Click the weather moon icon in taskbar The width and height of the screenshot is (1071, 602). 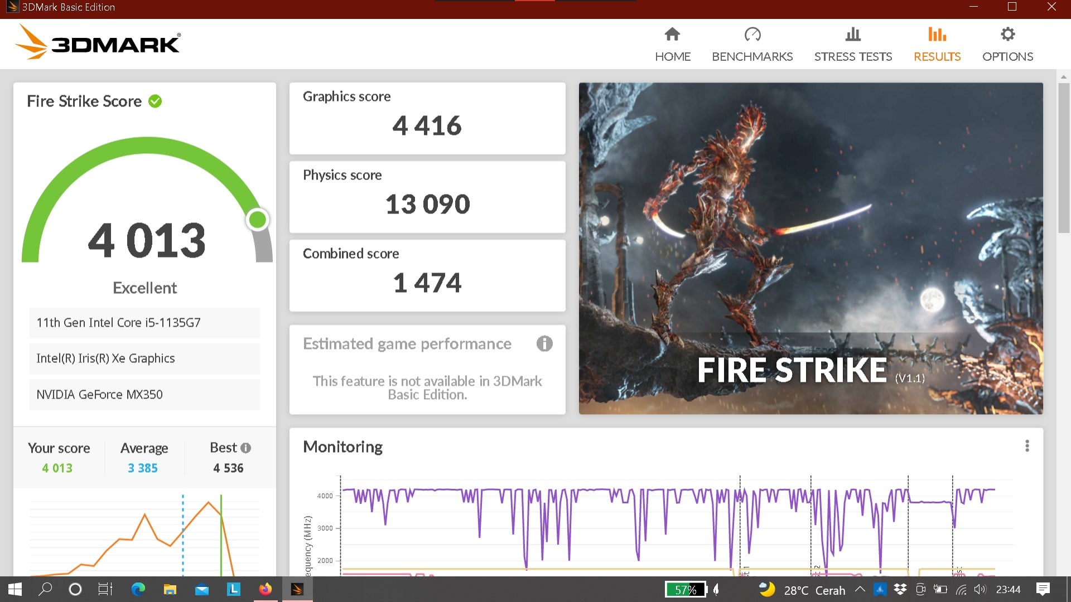tap(768, 589)
